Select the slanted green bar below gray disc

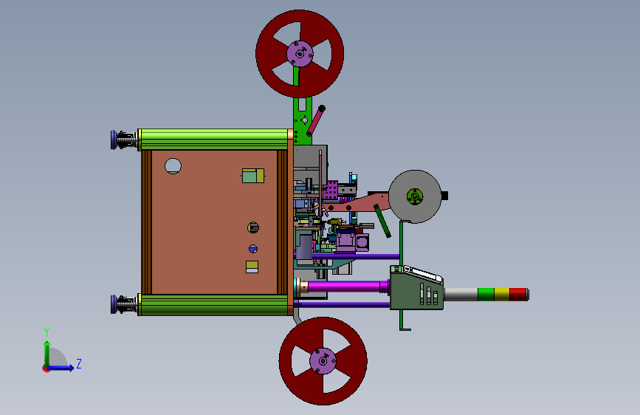pos(382,221)
